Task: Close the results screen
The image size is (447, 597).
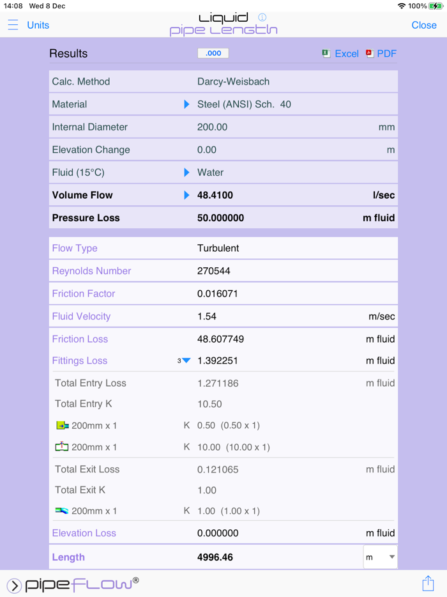Action: (x=424, y=25)
